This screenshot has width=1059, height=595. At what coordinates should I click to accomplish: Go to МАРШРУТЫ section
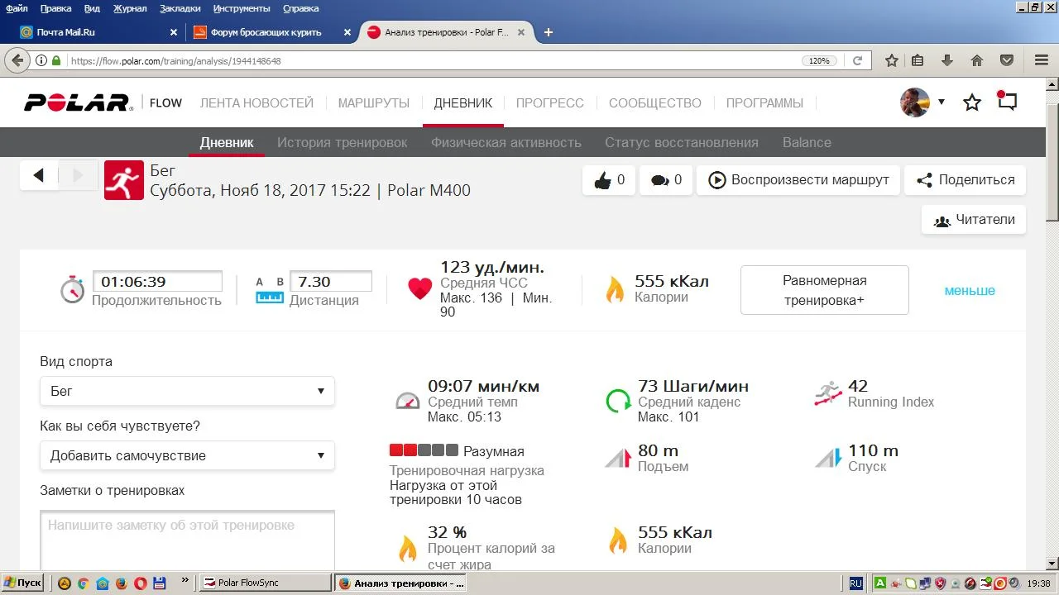(374, 103)
